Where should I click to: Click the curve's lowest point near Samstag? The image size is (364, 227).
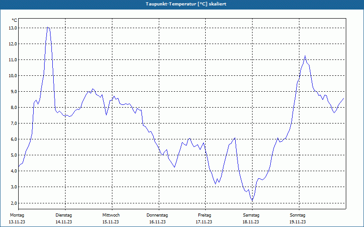coord(253,200)
